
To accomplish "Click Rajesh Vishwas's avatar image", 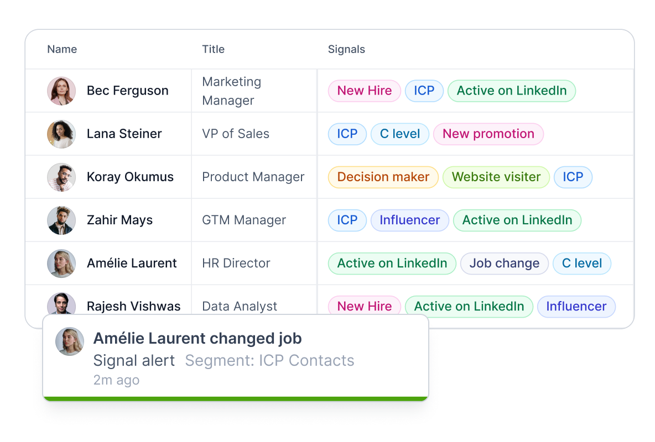I will [x=61, y=304].
